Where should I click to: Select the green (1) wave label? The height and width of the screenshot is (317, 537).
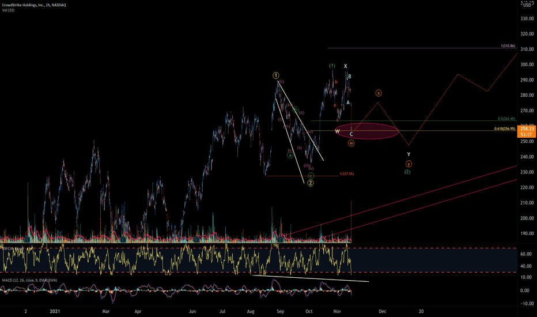[332, 66]
